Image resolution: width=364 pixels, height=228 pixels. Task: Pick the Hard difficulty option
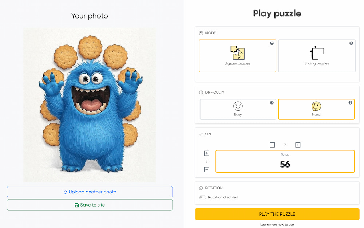click(x=316, y=109)
